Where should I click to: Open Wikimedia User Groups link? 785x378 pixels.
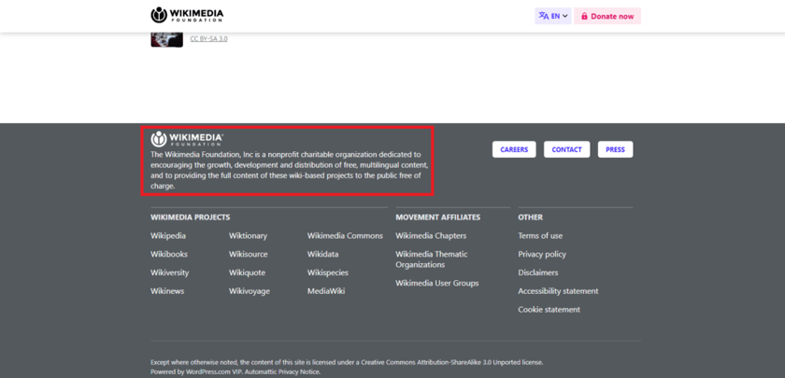click(437, 284)
